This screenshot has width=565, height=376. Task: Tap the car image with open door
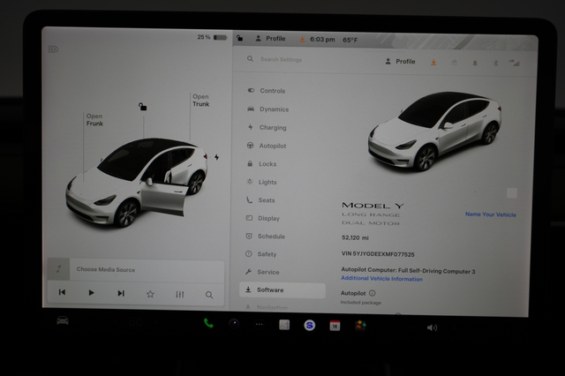coord(137,182)
